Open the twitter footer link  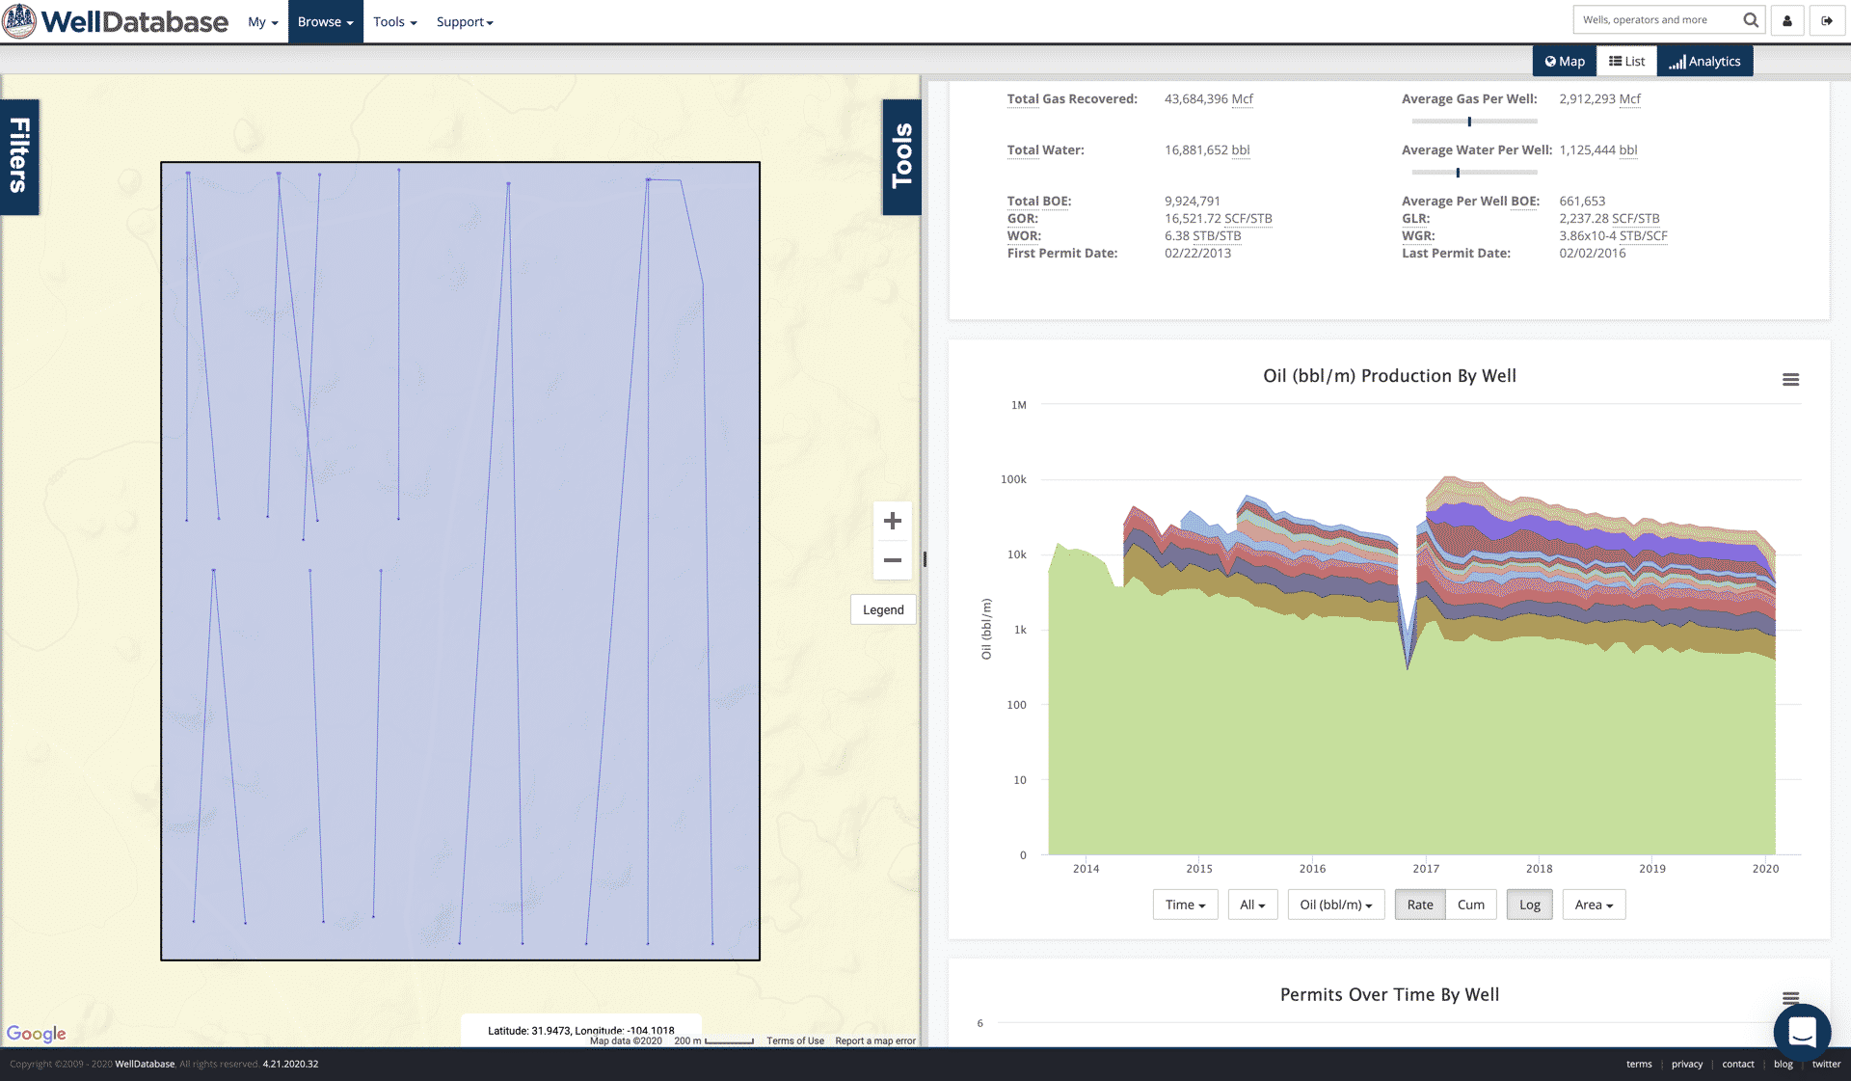click(1826, 1065)
